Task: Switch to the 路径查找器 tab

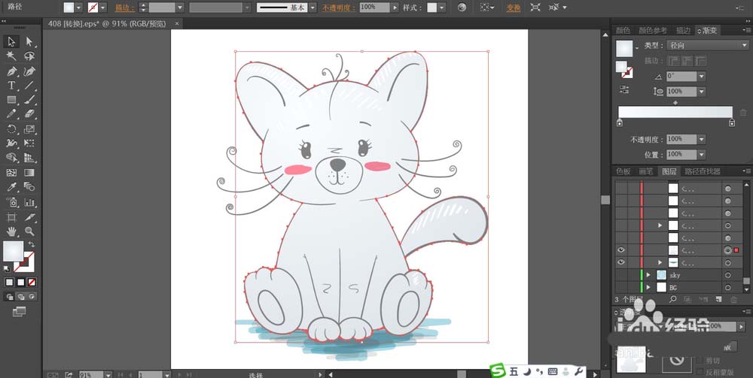Action: (x=703, y=171)
